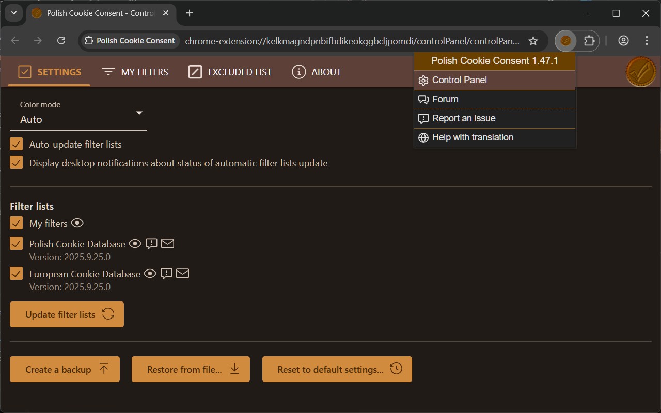
Task: Bookmark this page with star icon
Action: tap(533, 41)
